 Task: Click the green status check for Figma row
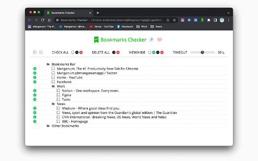tap(35, 95)
